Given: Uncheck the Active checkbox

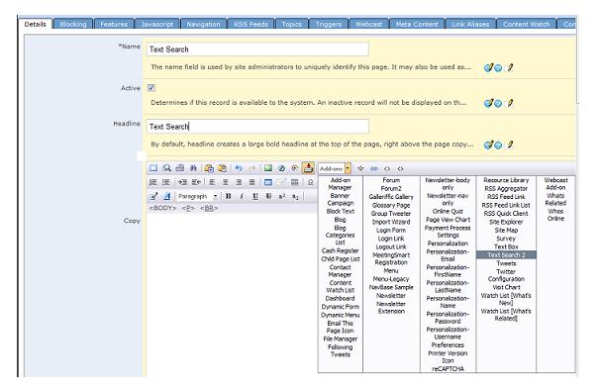Looking at the screenshot, I should point(151,88).
